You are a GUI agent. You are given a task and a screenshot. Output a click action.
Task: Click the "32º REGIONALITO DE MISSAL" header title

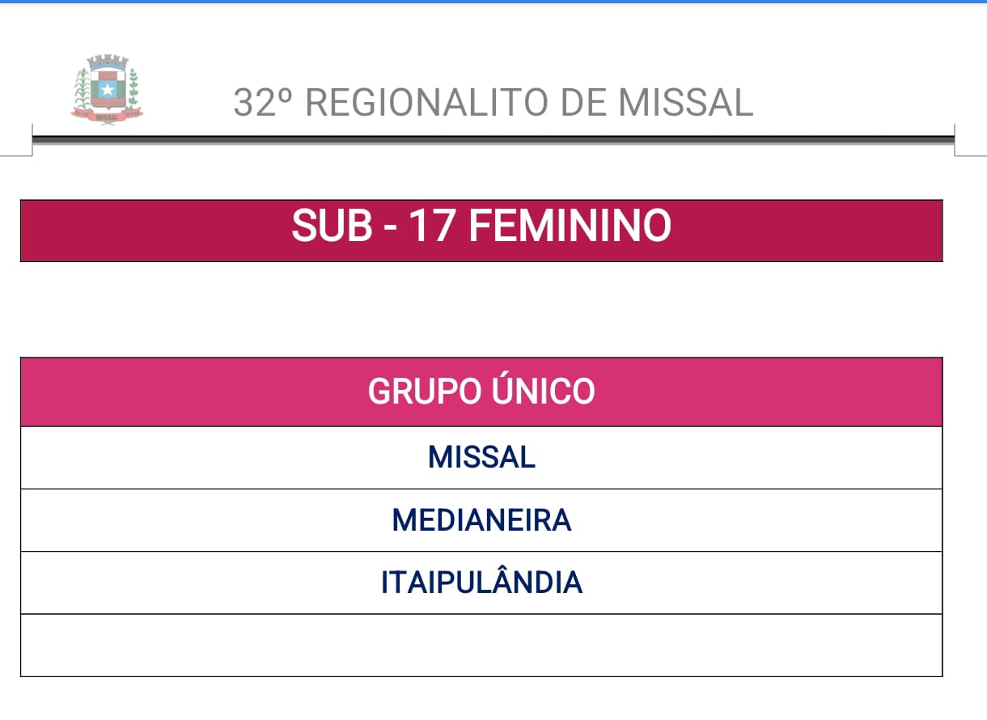point(493,103)
